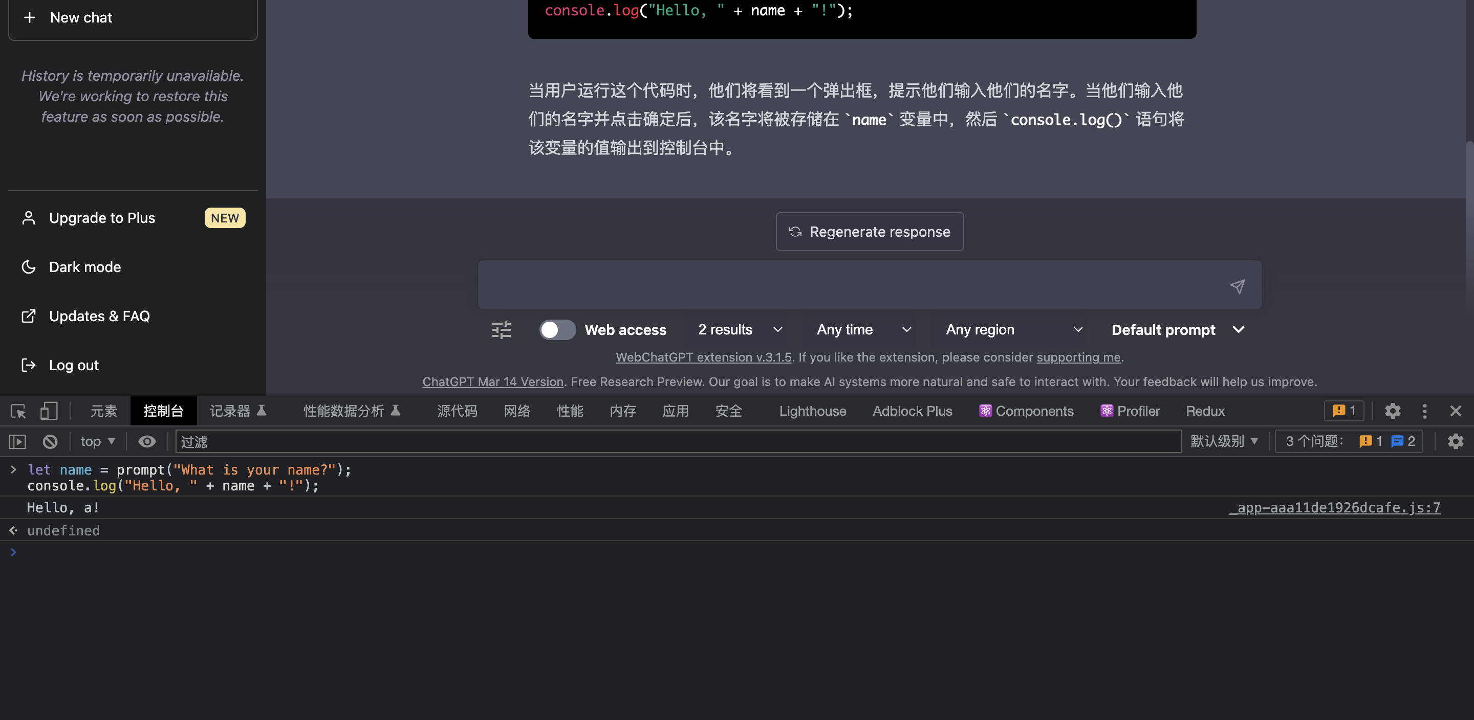The width and height of the screenshot is (1474, 720).
Task: Click the NEW badge beside Upgrade to Plus
Action: pyautogui.click(x=225, y=218)
